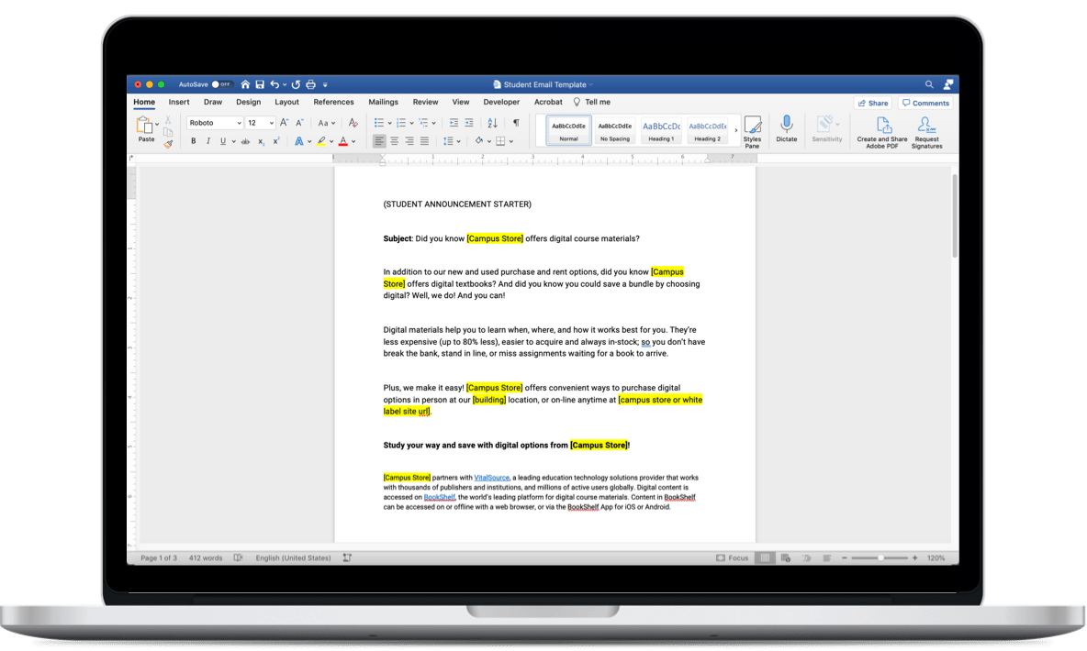This screenshot has width=1087, height=651.
Task: Create and Share Adobe PDF
Action: [881, 132]
